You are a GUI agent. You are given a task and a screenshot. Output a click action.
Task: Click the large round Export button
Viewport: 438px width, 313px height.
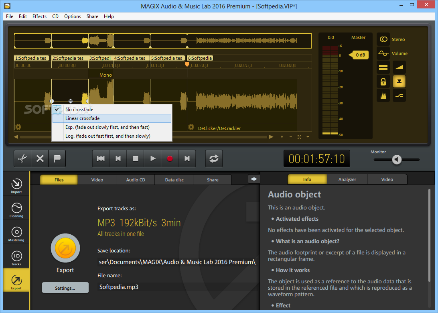(x=65, y=248)
